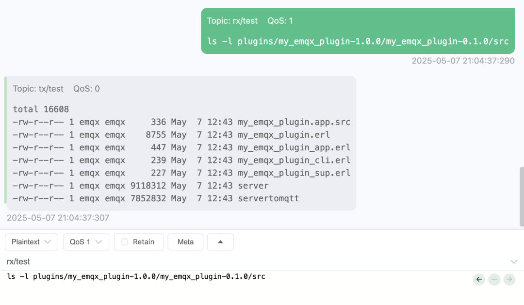Click the green stripe beside the received message
Viewport: 524px width, 305px height.
[x=5, y=140]
